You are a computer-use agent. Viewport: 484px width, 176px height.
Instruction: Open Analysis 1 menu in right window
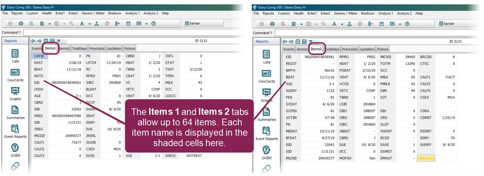click(386, 13)
